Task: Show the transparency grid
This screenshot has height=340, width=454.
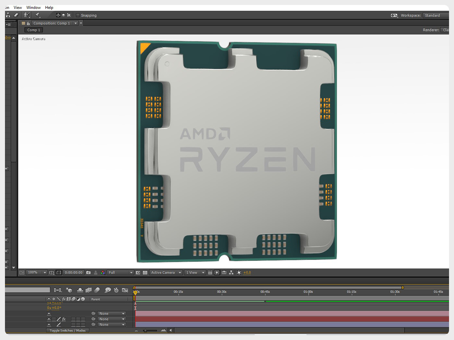Action: (145, 272)
